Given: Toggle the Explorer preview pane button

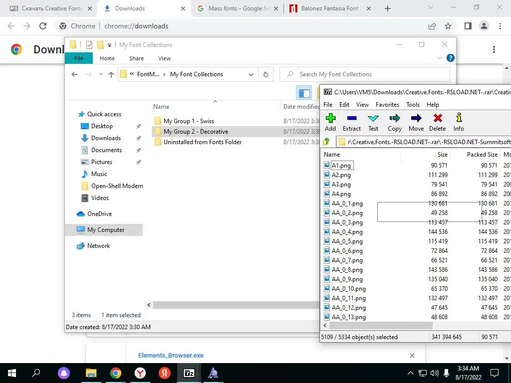Looking at the screenshot, I should (x=304, y=93).
